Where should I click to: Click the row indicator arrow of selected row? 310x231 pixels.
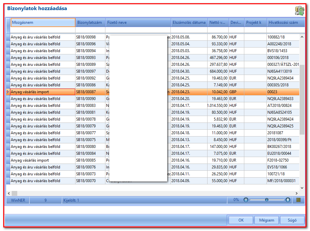pos(8,92)
